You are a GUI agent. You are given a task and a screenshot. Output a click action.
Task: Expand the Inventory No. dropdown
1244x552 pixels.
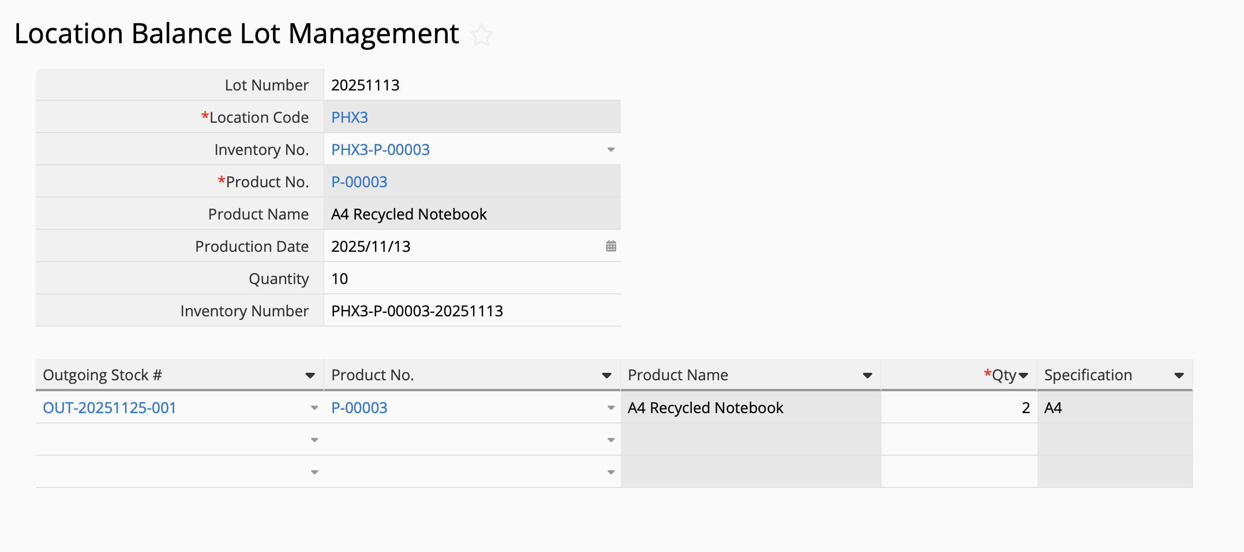611,150
